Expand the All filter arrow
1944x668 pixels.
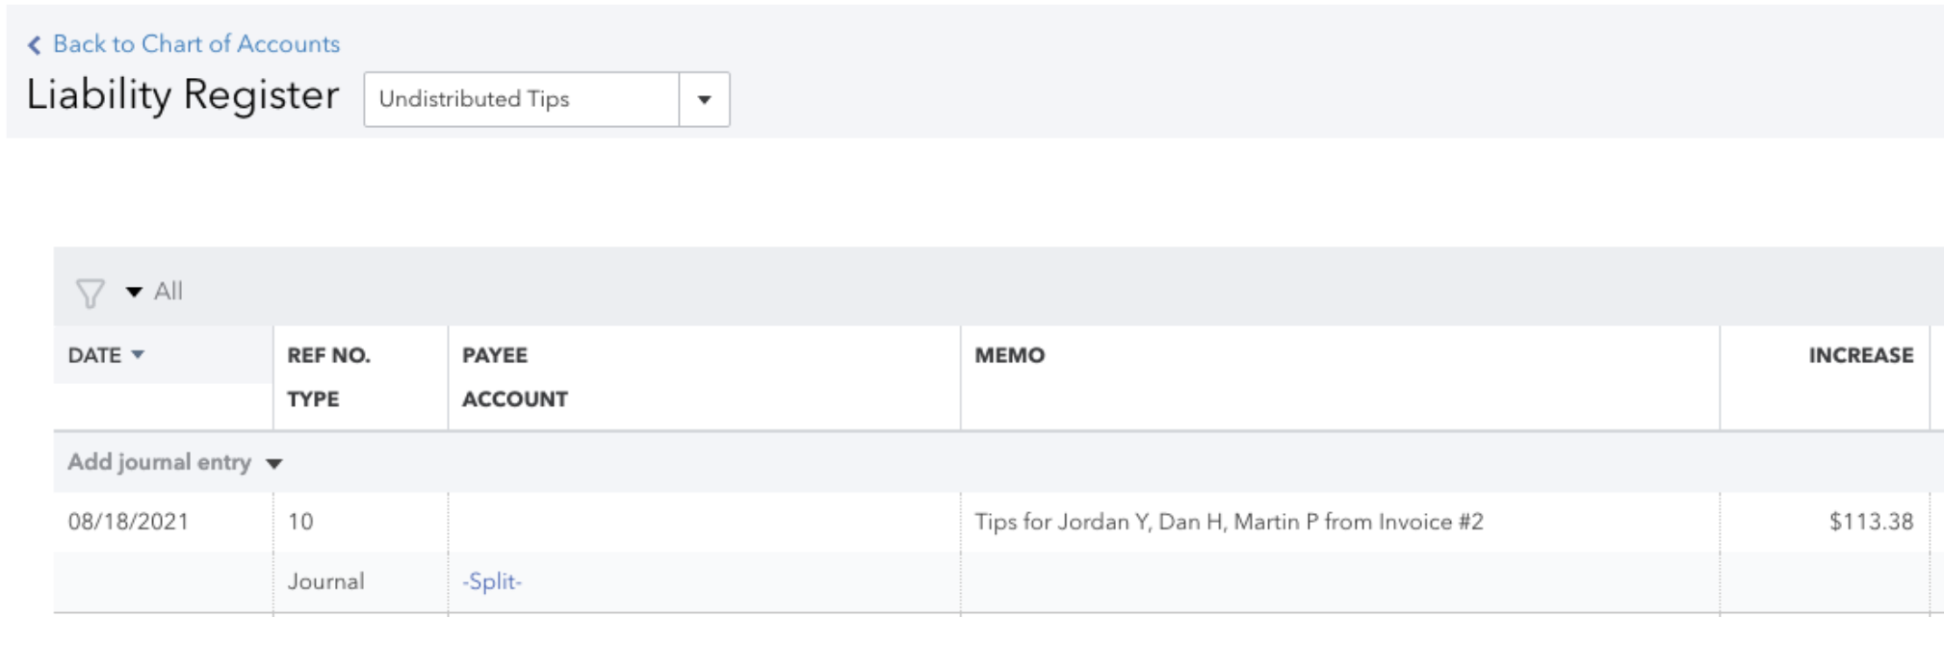pyautogui.click(x=134, y=292)
